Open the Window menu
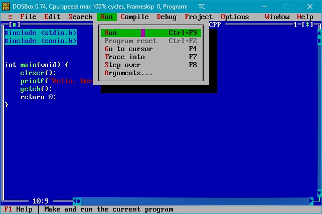This screenshot has width=322, height=214. 277,17
